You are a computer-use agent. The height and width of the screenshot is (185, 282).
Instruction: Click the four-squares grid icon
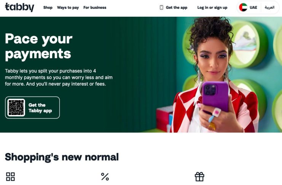[x=10, y=177]
